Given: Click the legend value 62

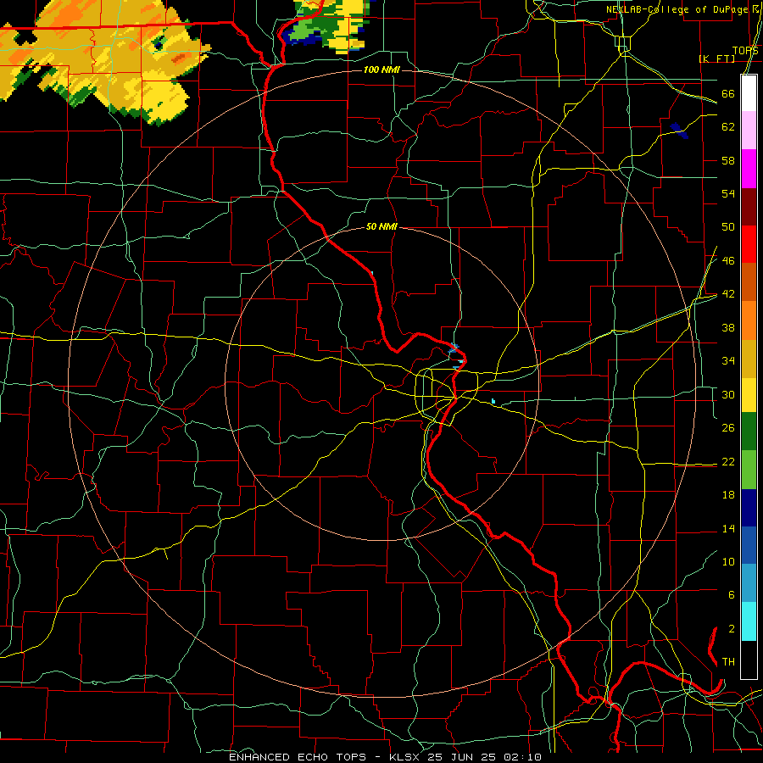Looking at the screenshot, I should [x=728, y=127].
